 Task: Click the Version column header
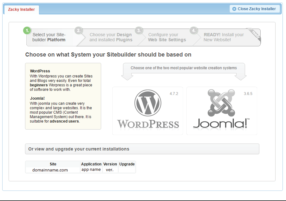(110, 164)
